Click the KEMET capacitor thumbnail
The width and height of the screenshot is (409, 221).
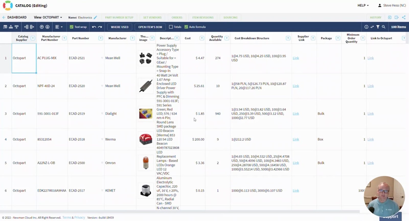tap(145, 191)
